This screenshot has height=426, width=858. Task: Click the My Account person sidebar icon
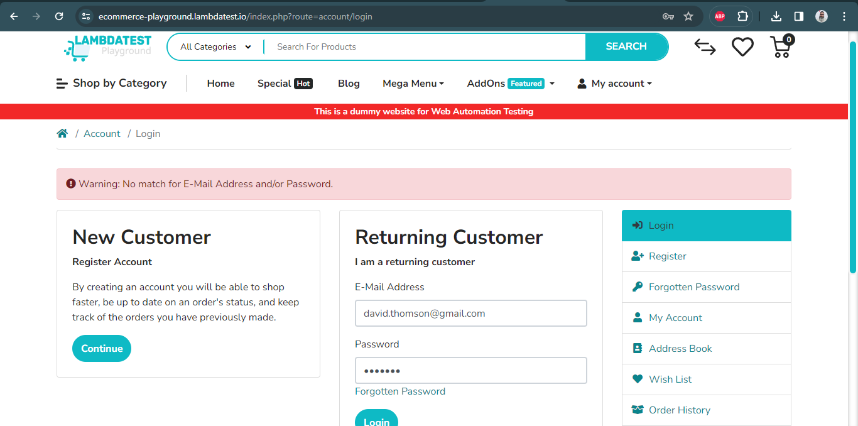tap(638, 317)
